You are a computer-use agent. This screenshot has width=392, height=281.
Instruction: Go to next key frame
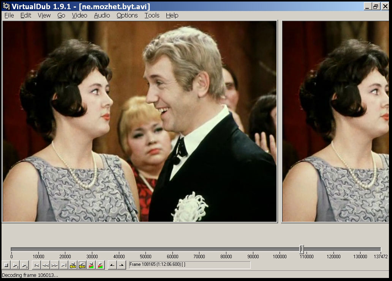tap(82, 265)
